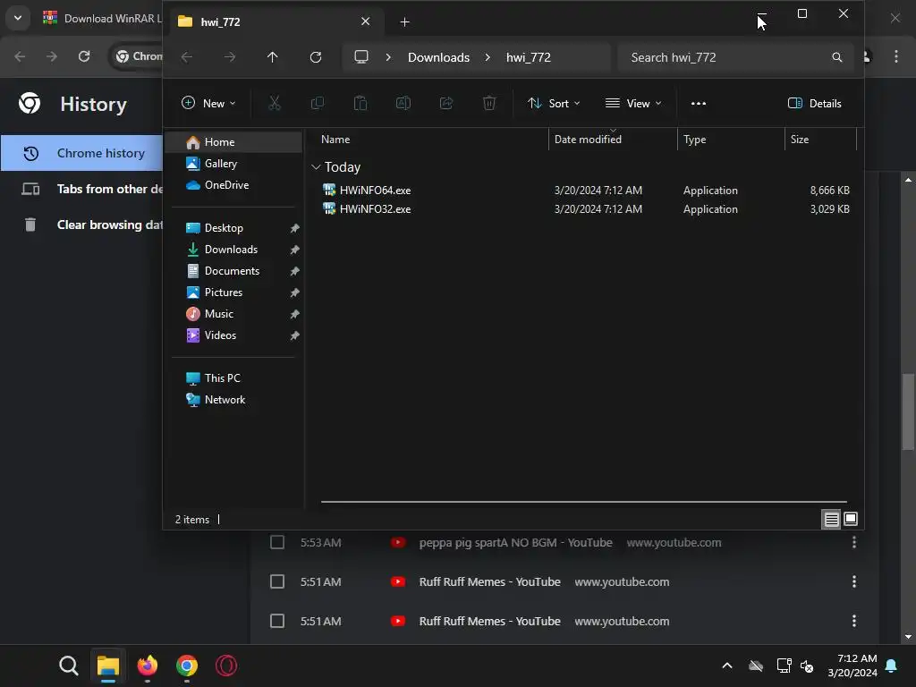Click the Explorer Forward navigation arrow
This screenshot has height=687, width=916.
(230, 56)
